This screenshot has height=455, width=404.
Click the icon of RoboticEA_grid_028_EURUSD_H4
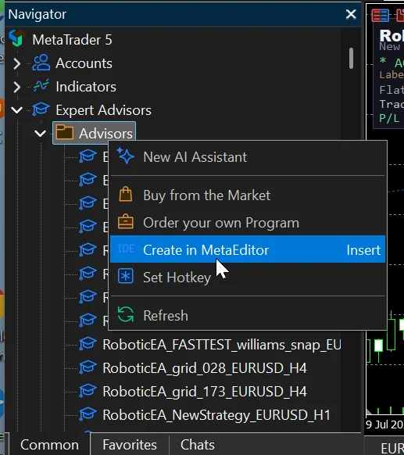pos(88,367)
